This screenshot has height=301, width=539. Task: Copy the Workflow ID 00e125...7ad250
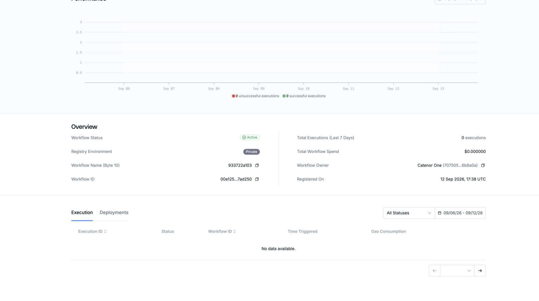tap(257, 179)
